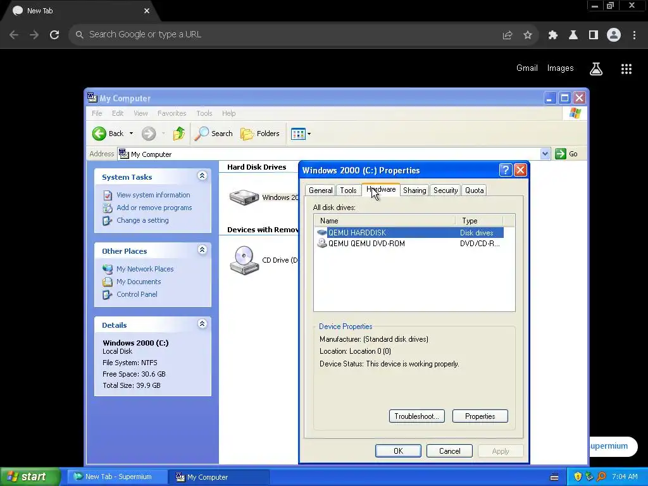Close the New Tab browser tab
The height and width of the screenshot is (486, 648).
[147, 11]
